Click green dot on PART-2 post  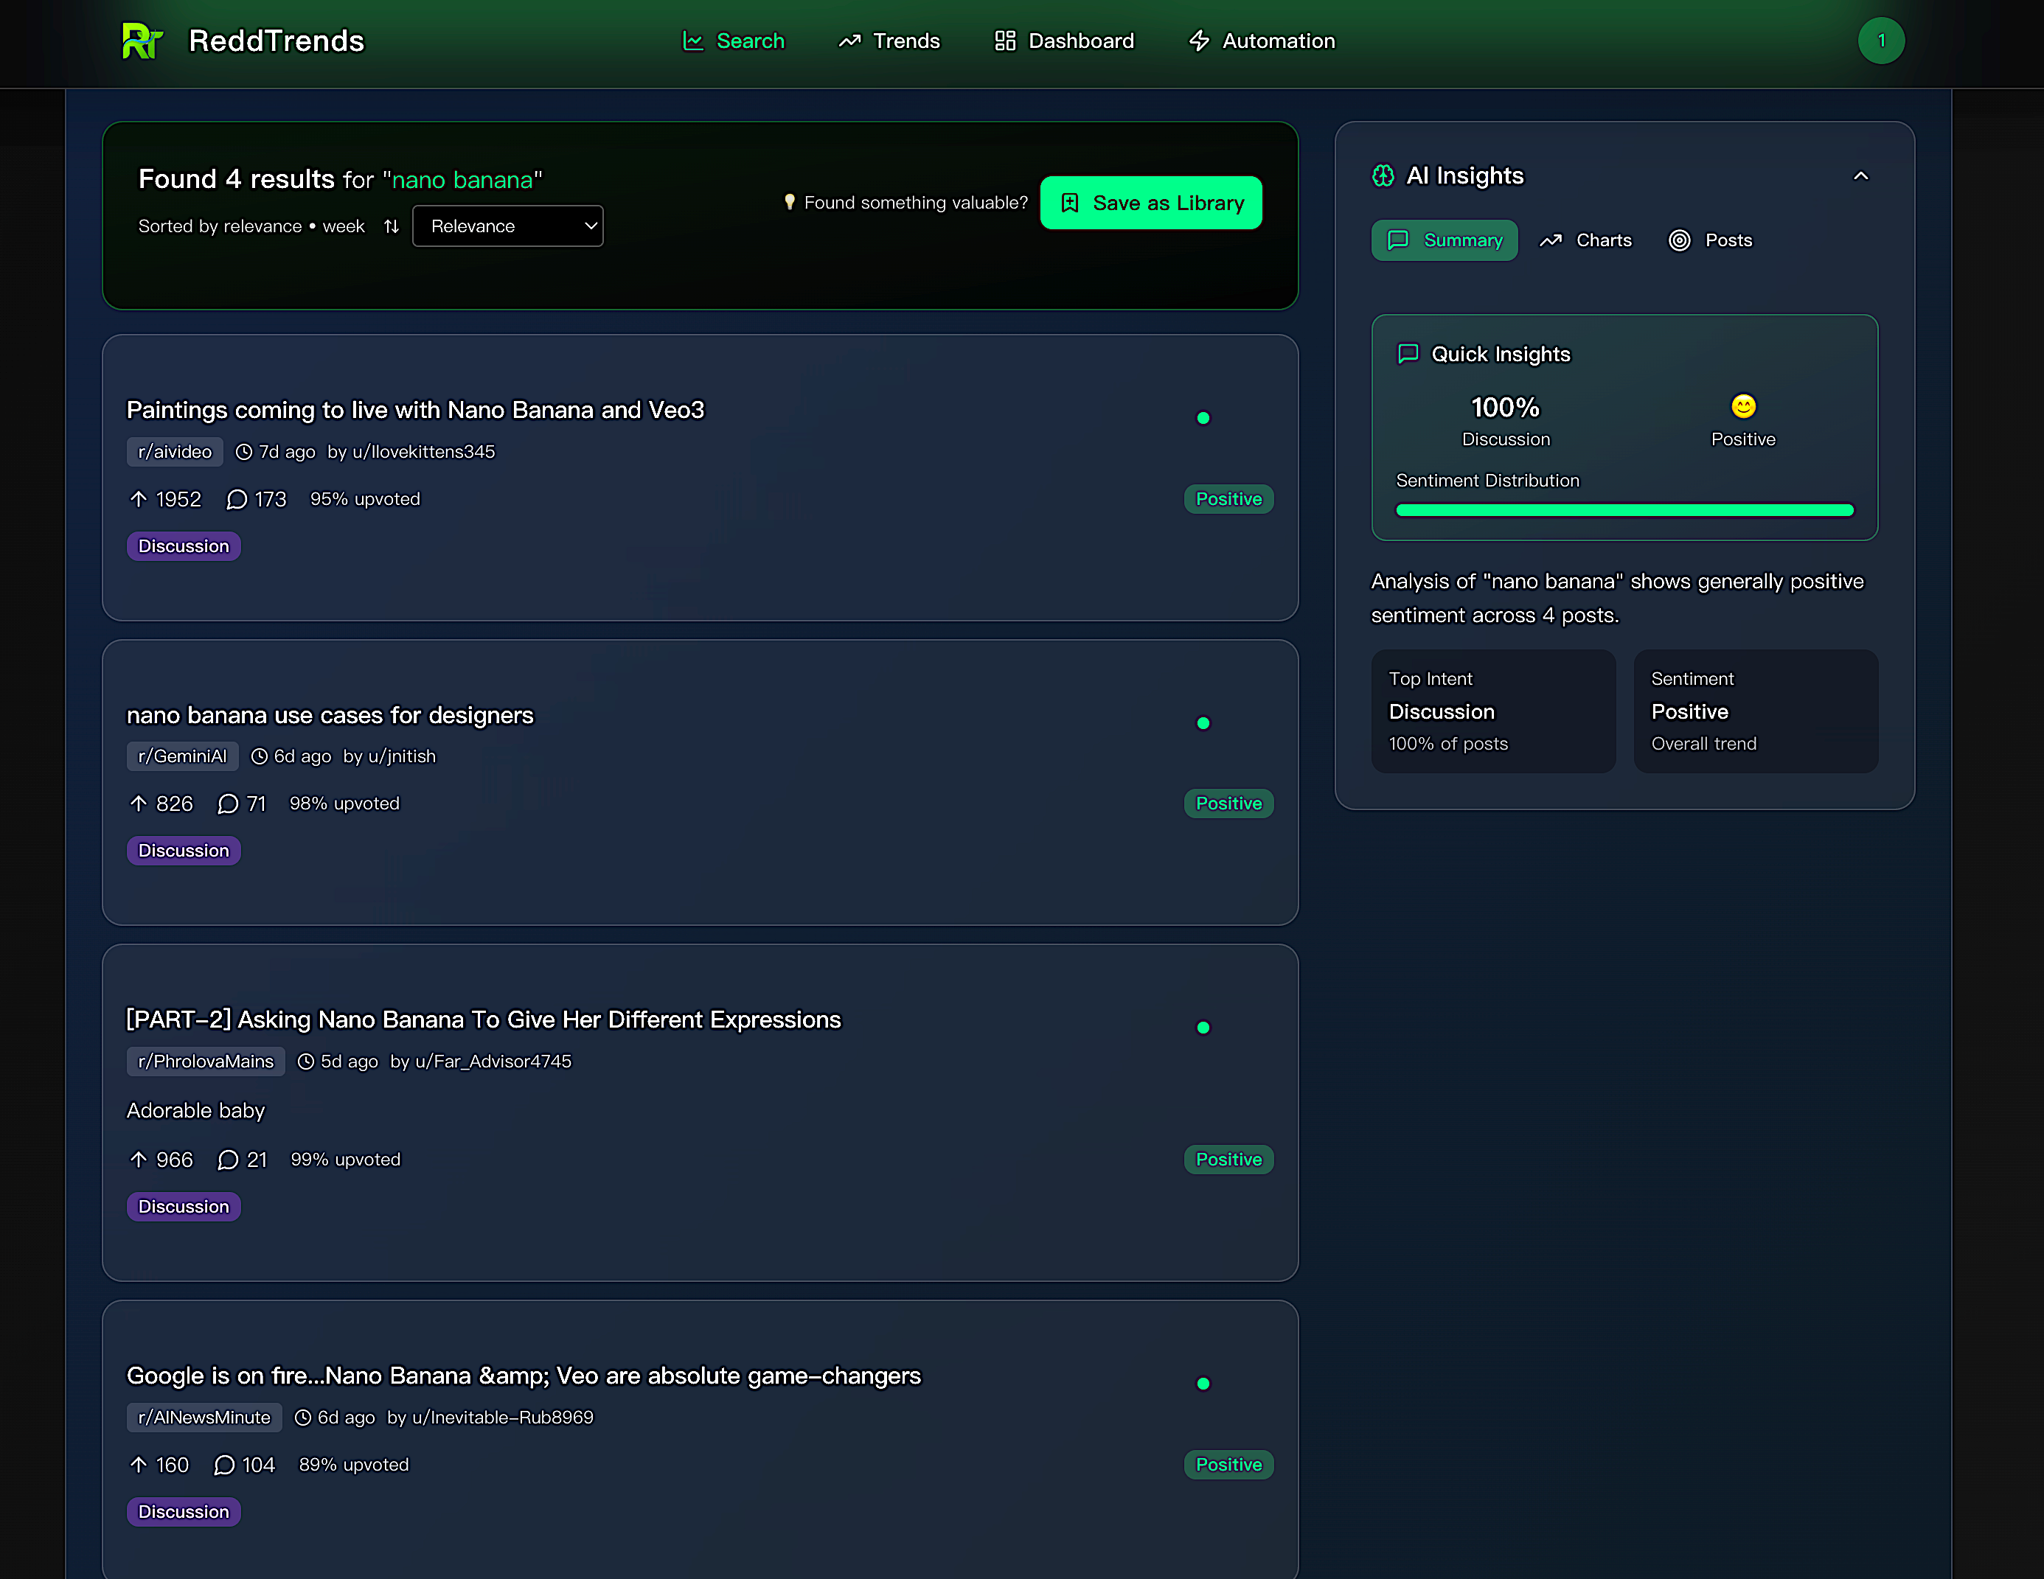tap(1203, 1028)
